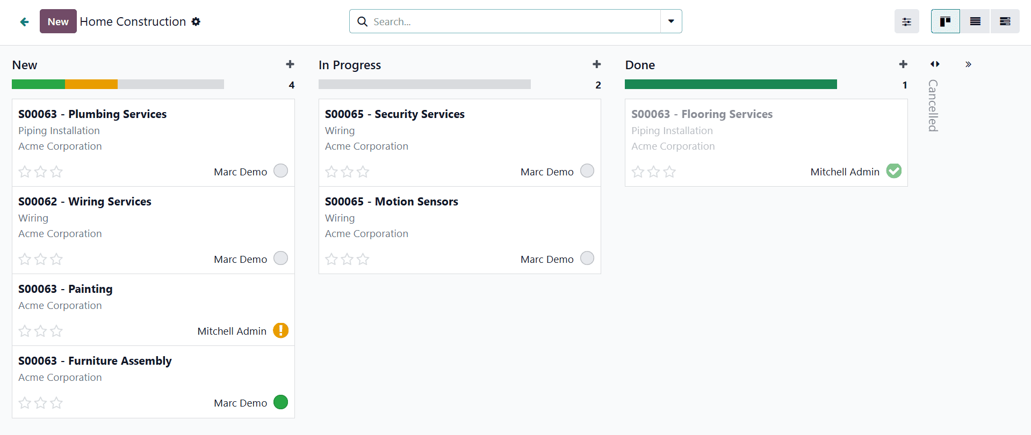
Task: Set third star on Wiring Services card
Action: 56,259
